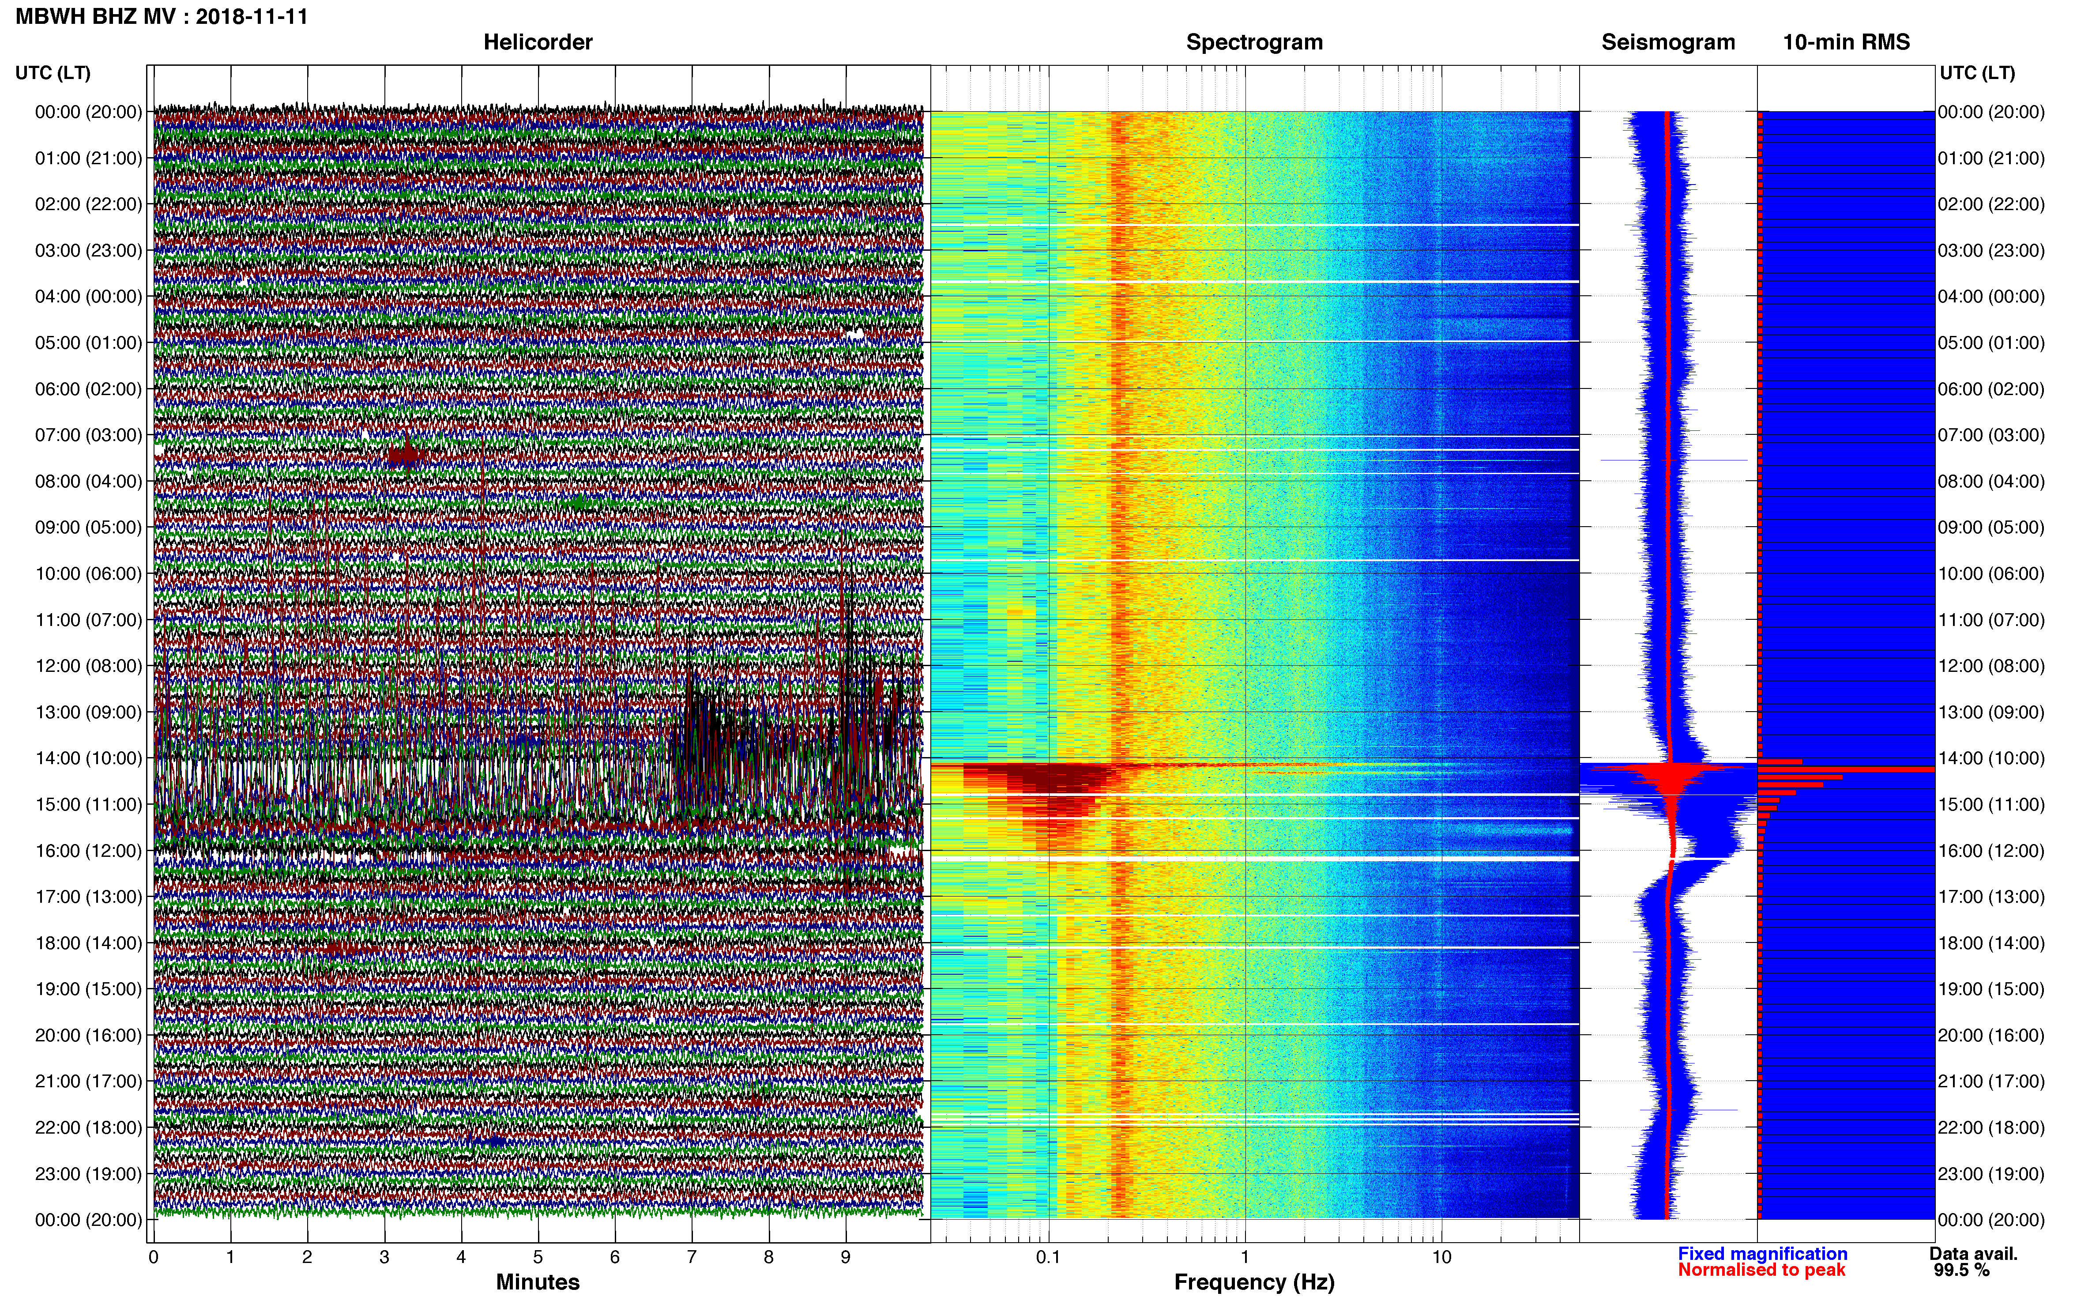
Task: Click the 08:00 (04:00) label left of Helicorder
Action: pyautogui.click(x=88, y=481)
